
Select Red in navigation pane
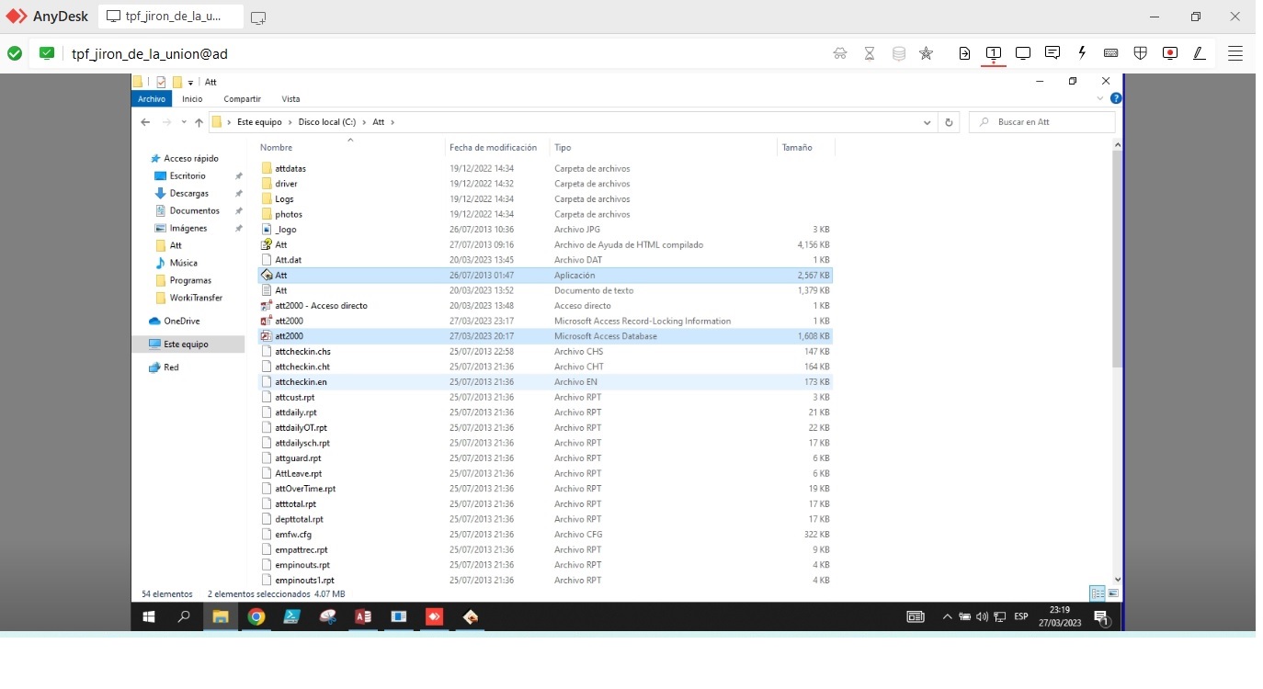click(171, 367)
